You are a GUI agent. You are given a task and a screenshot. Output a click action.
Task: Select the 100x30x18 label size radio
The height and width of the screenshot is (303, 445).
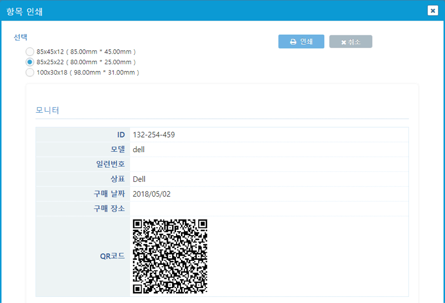[x=30, y=72]
